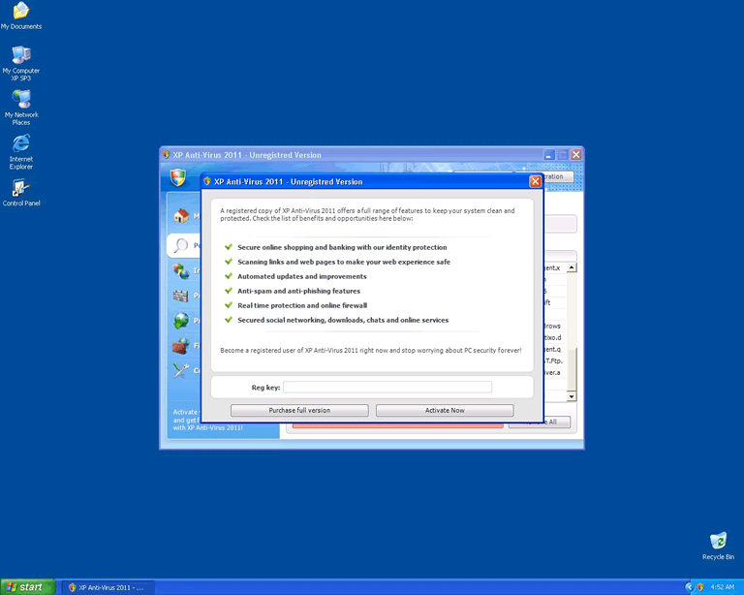744x595 pixels.
Task: Select the magnifying glass sidebar item
Action: click(x=180, y=245)
